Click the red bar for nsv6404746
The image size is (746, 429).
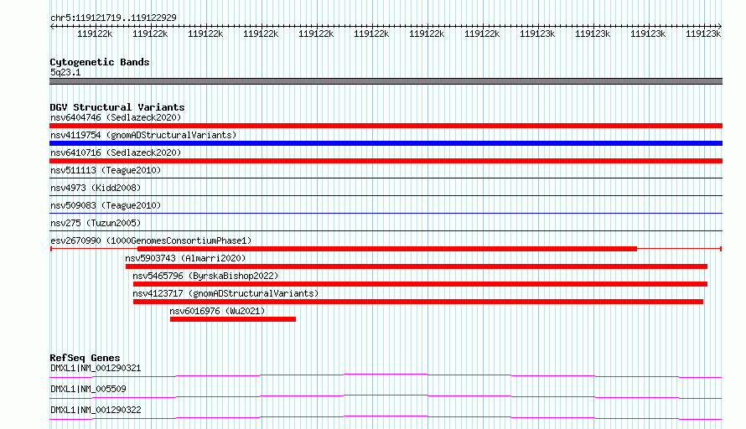386,126
